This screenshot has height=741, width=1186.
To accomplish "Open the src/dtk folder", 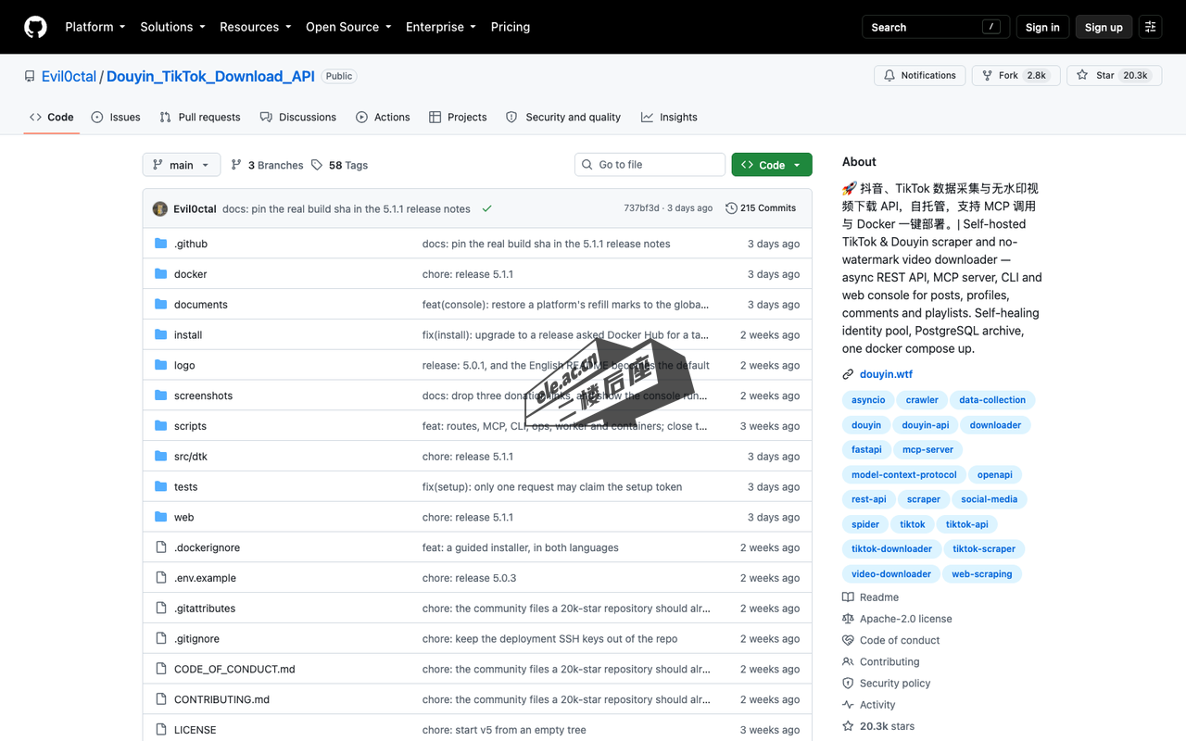I will tap(191, 457).
